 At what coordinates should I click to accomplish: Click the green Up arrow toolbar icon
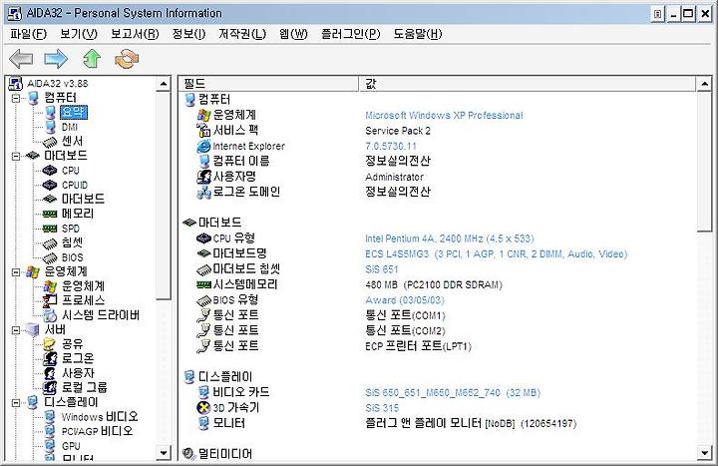[x=92, y=59]
